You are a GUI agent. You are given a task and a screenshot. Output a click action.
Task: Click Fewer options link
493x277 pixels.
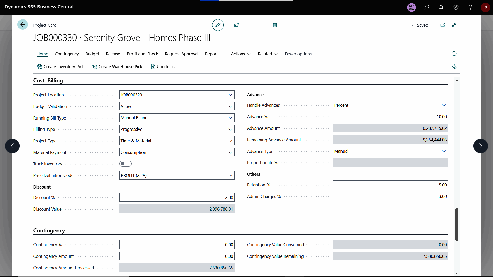click(298, 54)
